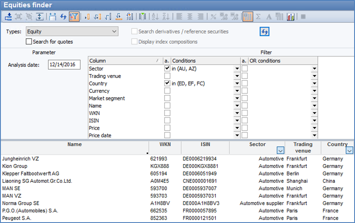Image resolution: width=355 pixels, height=223 pixels.
Task: Click the ISIN column header in results
Action: point(205,145)
